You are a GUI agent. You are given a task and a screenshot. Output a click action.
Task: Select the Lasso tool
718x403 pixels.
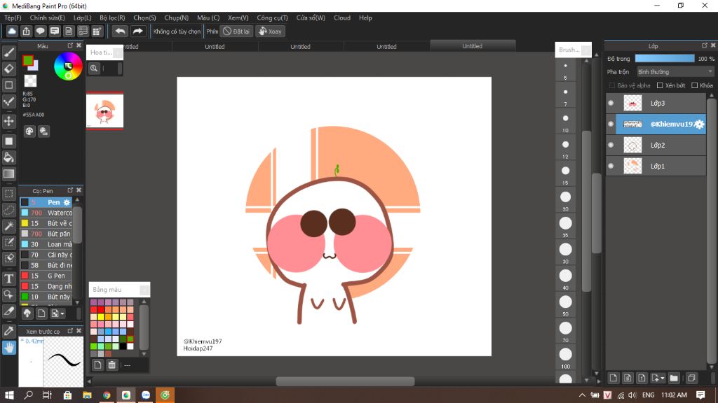(8, 210)
